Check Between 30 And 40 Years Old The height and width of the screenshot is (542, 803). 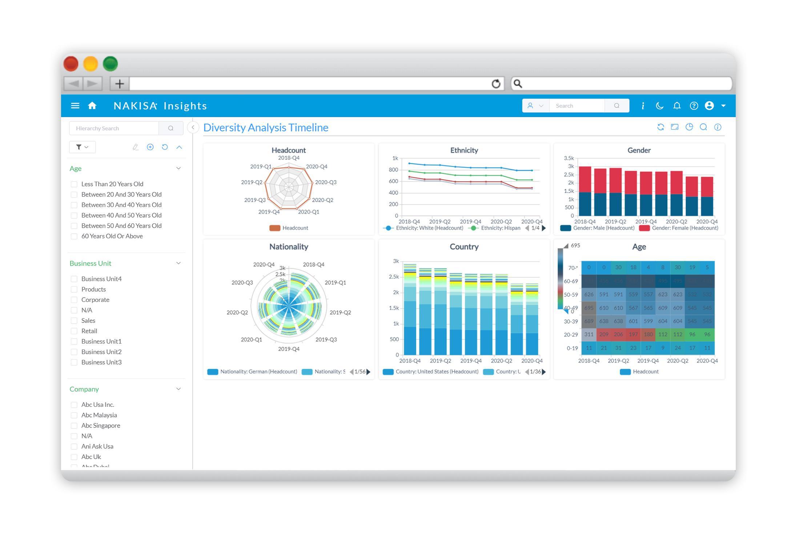pyautogui.click(x=74, y=205)
